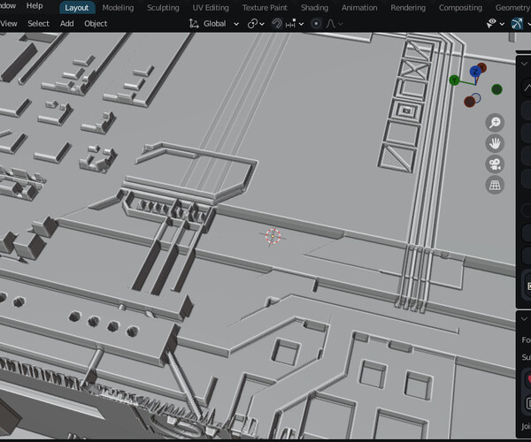Switch to the Modeling workspace tab
Viewport: 531px width, 442px height.
click(118, 8)
